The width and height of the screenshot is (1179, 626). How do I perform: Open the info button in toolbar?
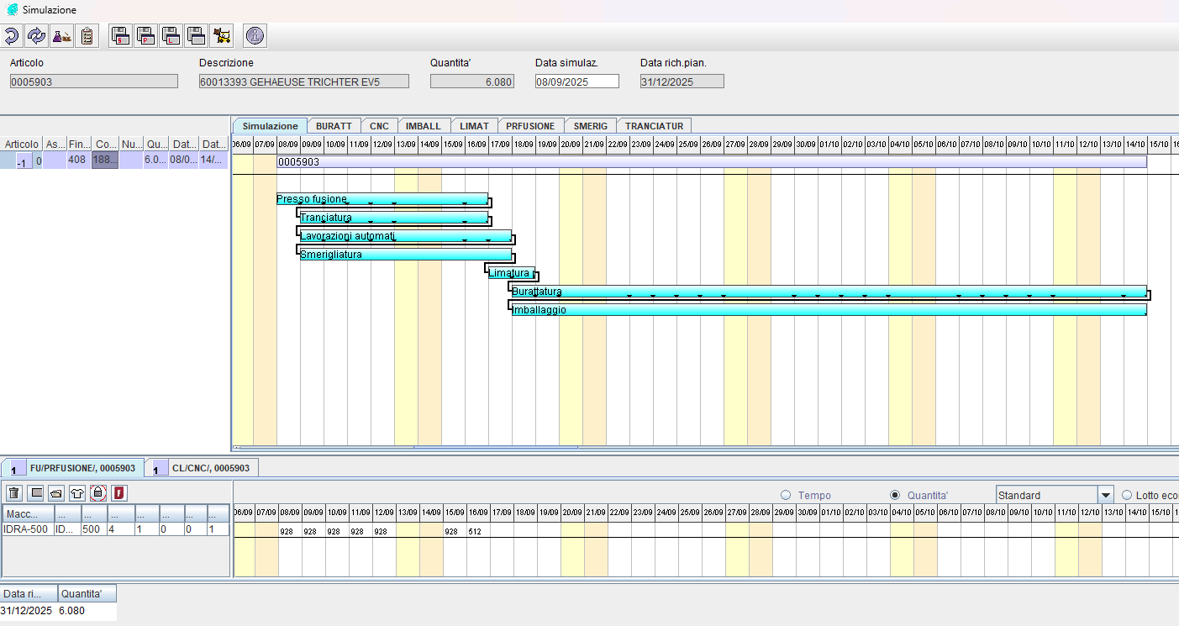click(255, 35)
